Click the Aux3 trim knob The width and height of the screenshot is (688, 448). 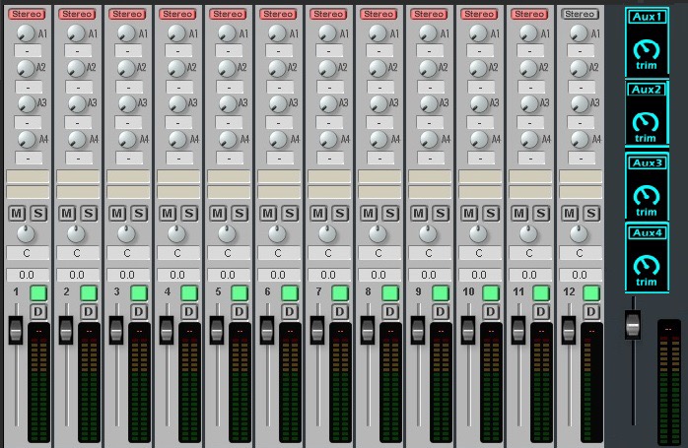coord(647,194)
